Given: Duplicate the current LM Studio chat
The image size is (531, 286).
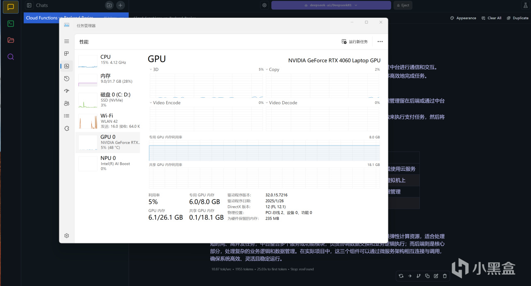Looking at the screenshot, I should (517, 18).
